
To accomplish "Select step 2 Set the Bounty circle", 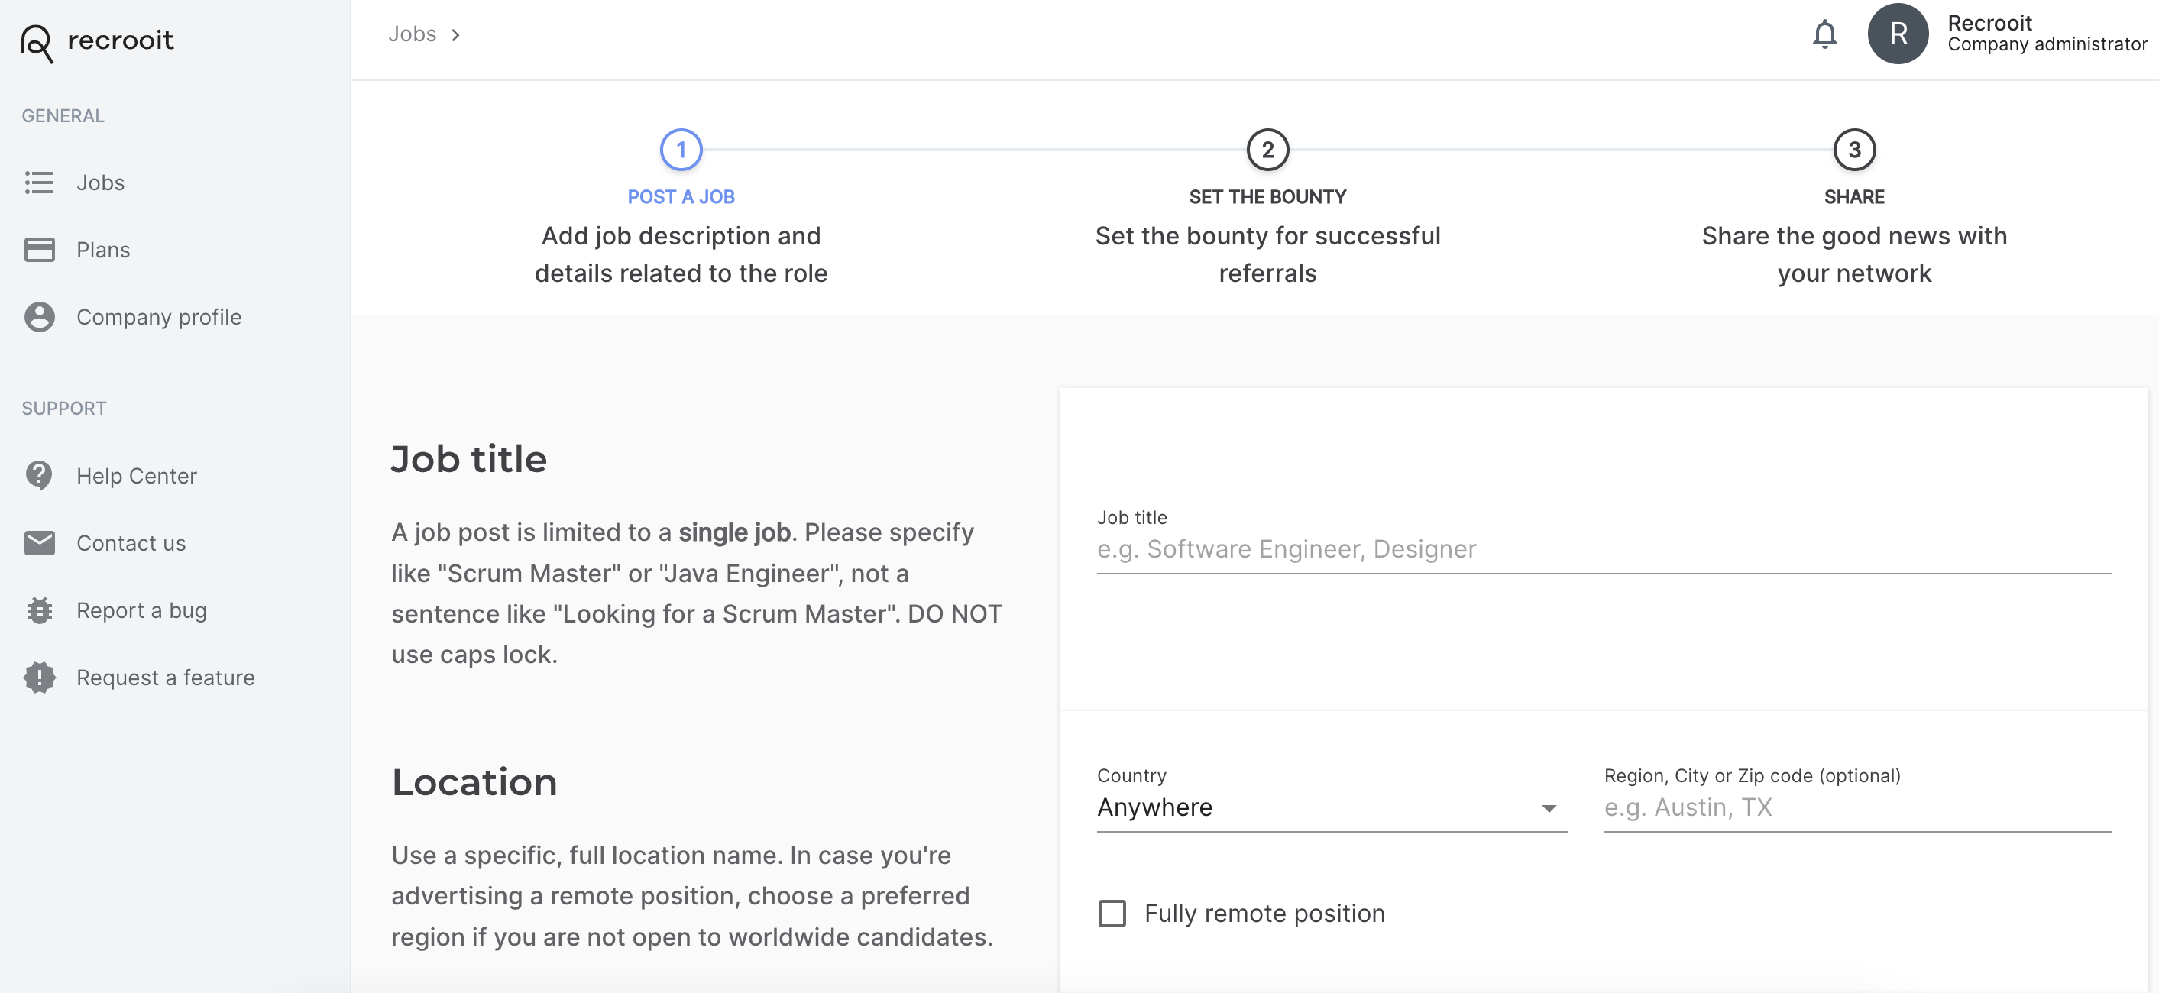I will [1267, 150].
